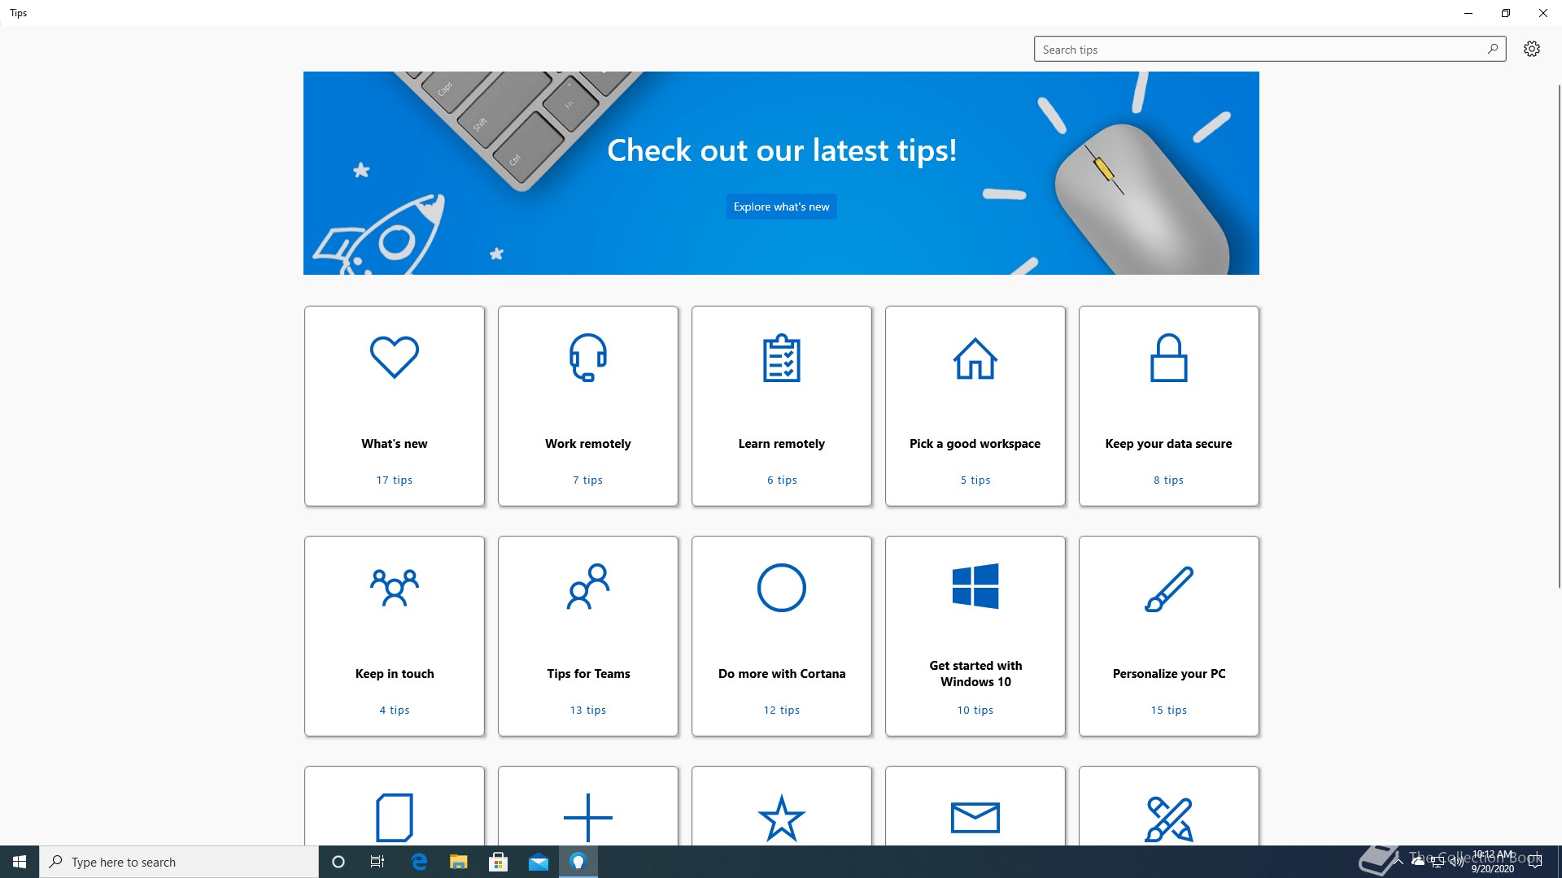Click the 17 tips link
The width and height of the screenshot is (1562, 878).
tap(394, 480)
